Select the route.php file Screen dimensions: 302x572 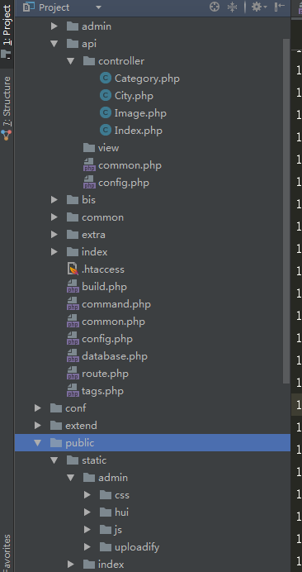[x=98, y=374]
